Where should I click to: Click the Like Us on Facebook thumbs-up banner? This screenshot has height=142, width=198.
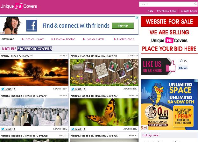pyautogui.click(x=159, y=67)
